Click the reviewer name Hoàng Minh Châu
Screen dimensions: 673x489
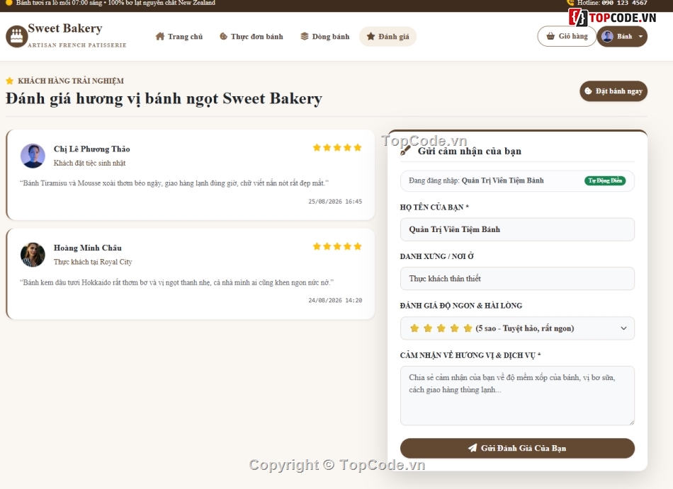[88, 248]
